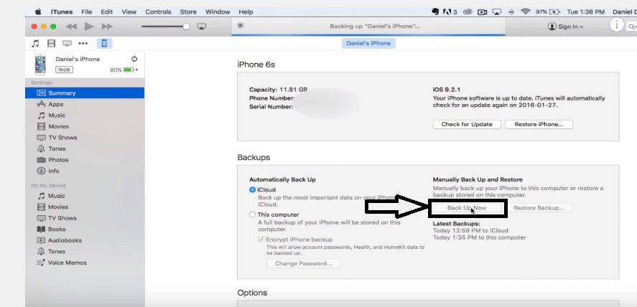Open the File menu
637x307 pixels.
86,11
